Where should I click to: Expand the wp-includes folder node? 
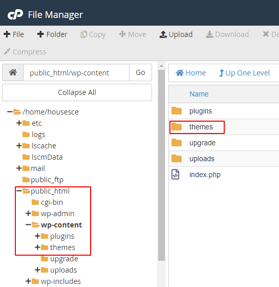click(x=28, y=281)
